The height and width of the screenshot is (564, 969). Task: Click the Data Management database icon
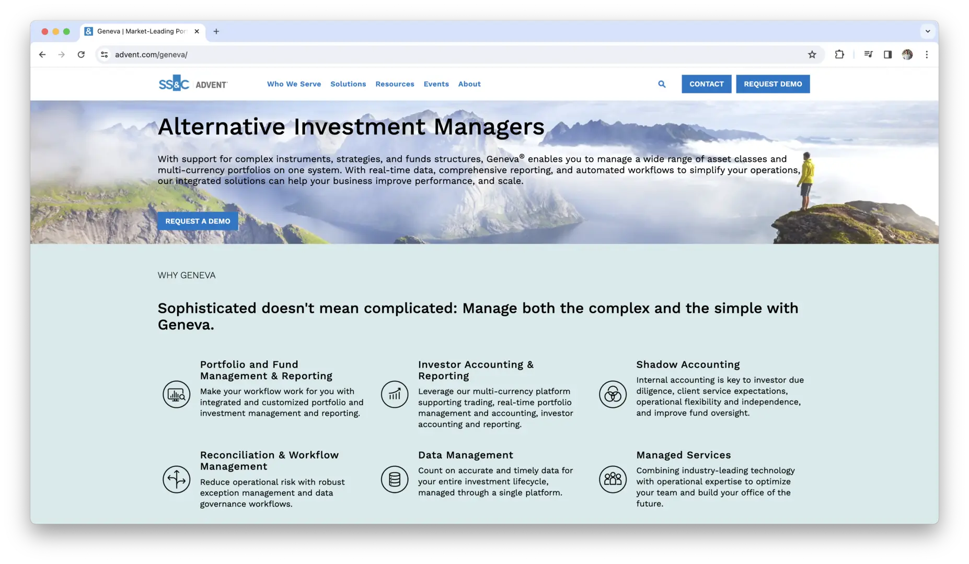pyautogui.click(x=395, y=479)
